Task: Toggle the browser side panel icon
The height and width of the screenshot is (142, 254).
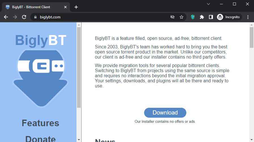Action: tap(211, 17)
